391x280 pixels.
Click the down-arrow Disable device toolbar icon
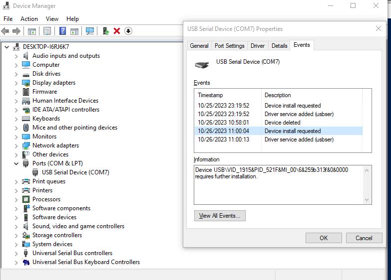click(128, 31)
